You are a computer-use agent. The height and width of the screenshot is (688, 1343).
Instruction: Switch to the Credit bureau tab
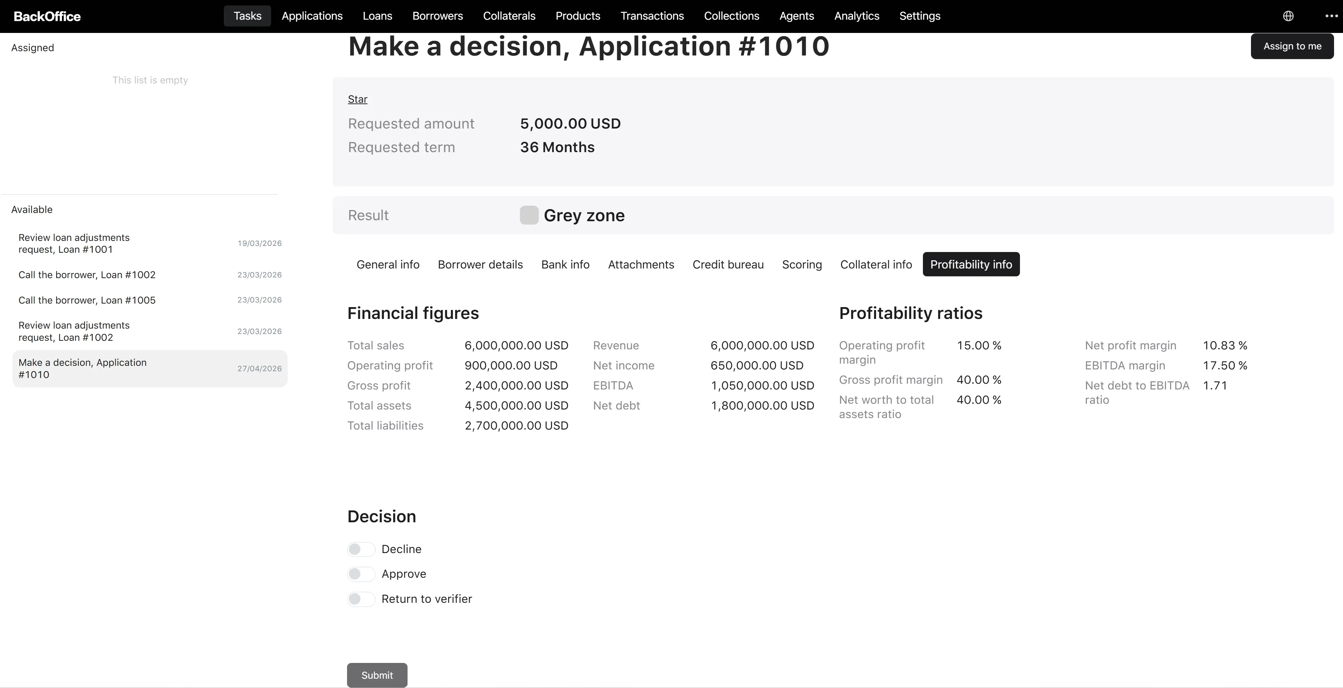click(728, 265)
